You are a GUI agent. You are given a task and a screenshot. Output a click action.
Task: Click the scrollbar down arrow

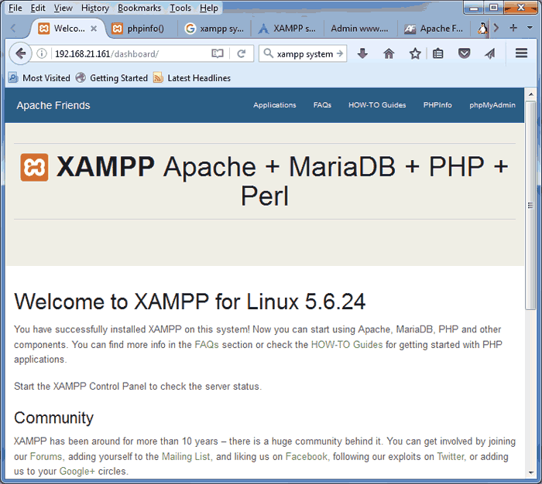[x=530, y=472]
